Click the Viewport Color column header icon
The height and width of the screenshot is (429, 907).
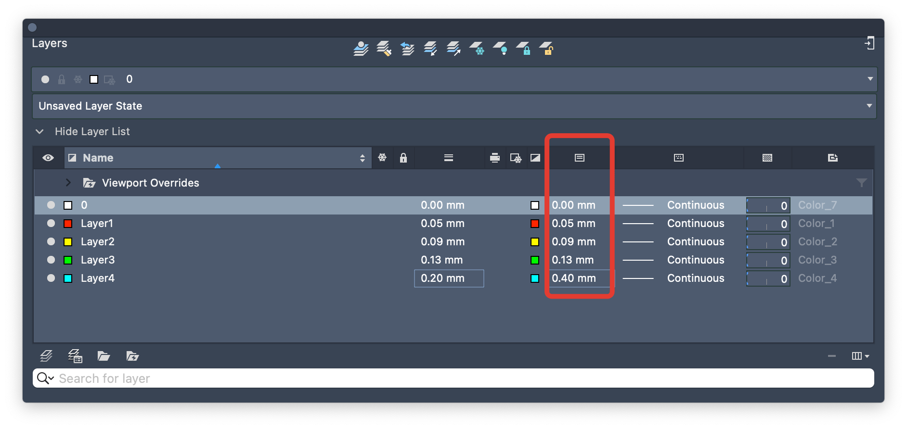(535, 158)
